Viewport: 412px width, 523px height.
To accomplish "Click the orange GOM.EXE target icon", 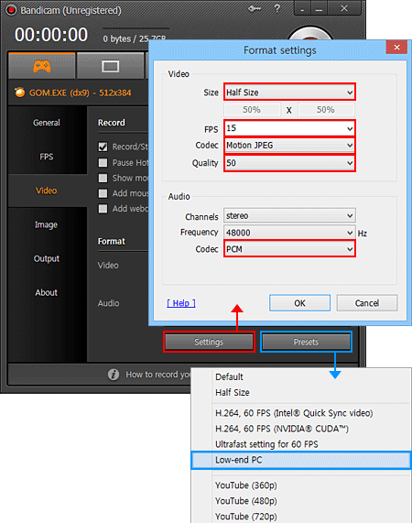I will pos(19,93).
